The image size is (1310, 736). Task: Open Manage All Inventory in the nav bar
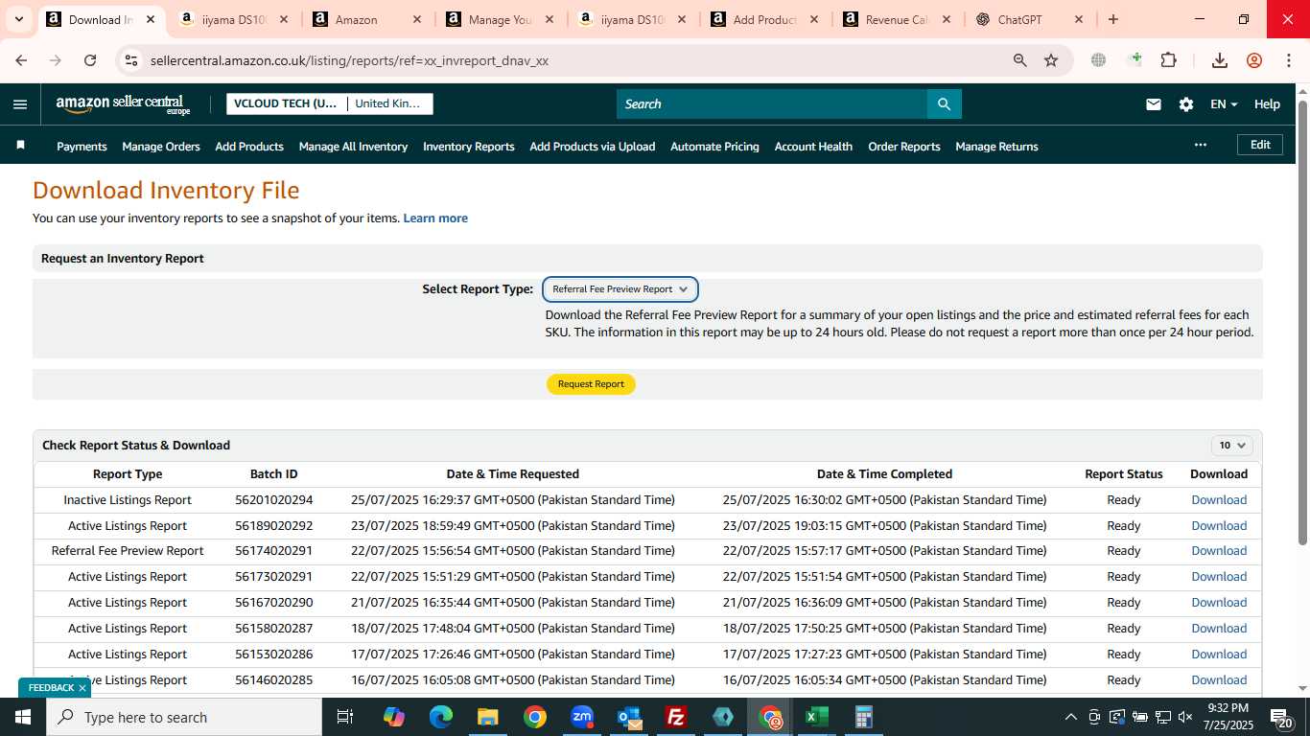pyautogui.click(x=353, y=147)
